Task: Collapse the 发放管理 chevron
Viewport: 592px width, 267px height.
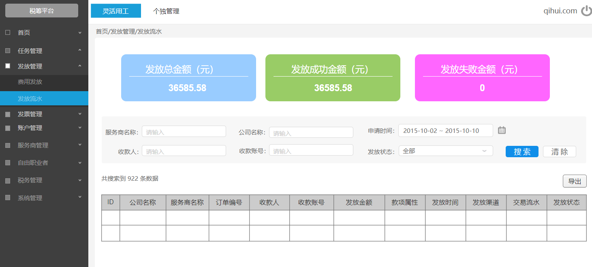Action: point(80,66)
